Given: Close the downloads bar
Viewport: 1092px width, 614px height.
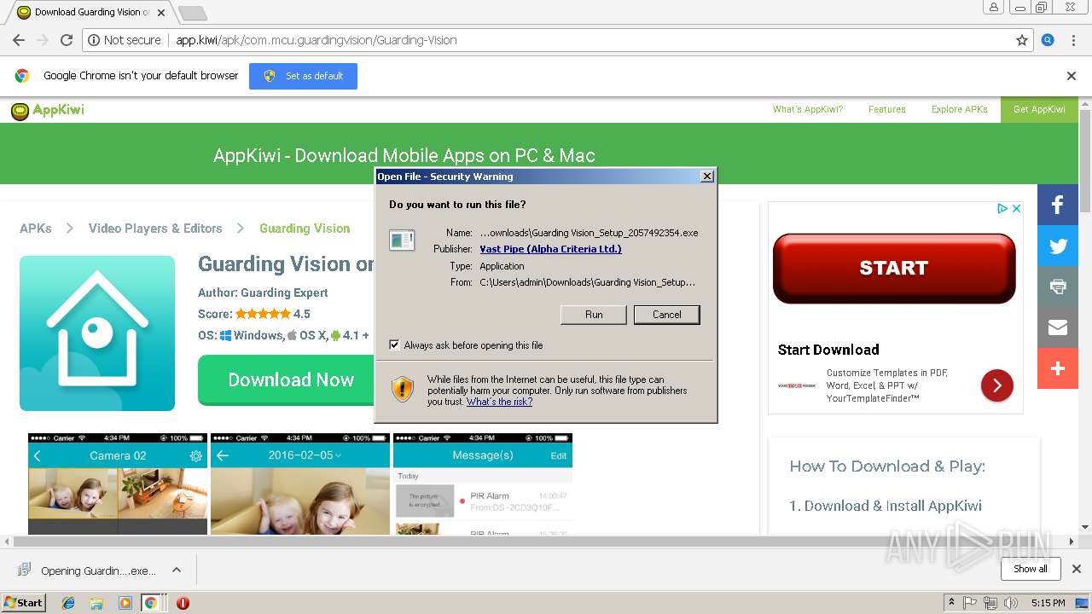Looking at the screenshot, I should [1076, 569].
